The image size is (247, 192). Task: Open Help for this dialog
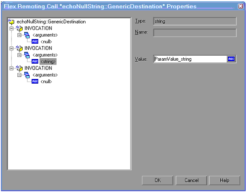(x=224, y=181)
